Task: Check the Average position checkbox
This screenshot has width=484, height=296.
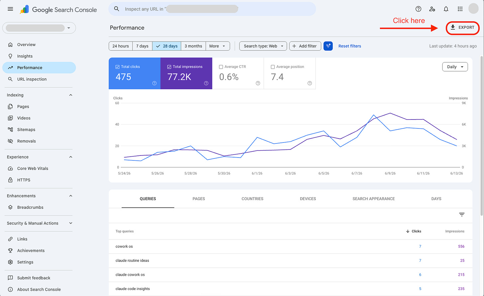Action: (273, 67)
